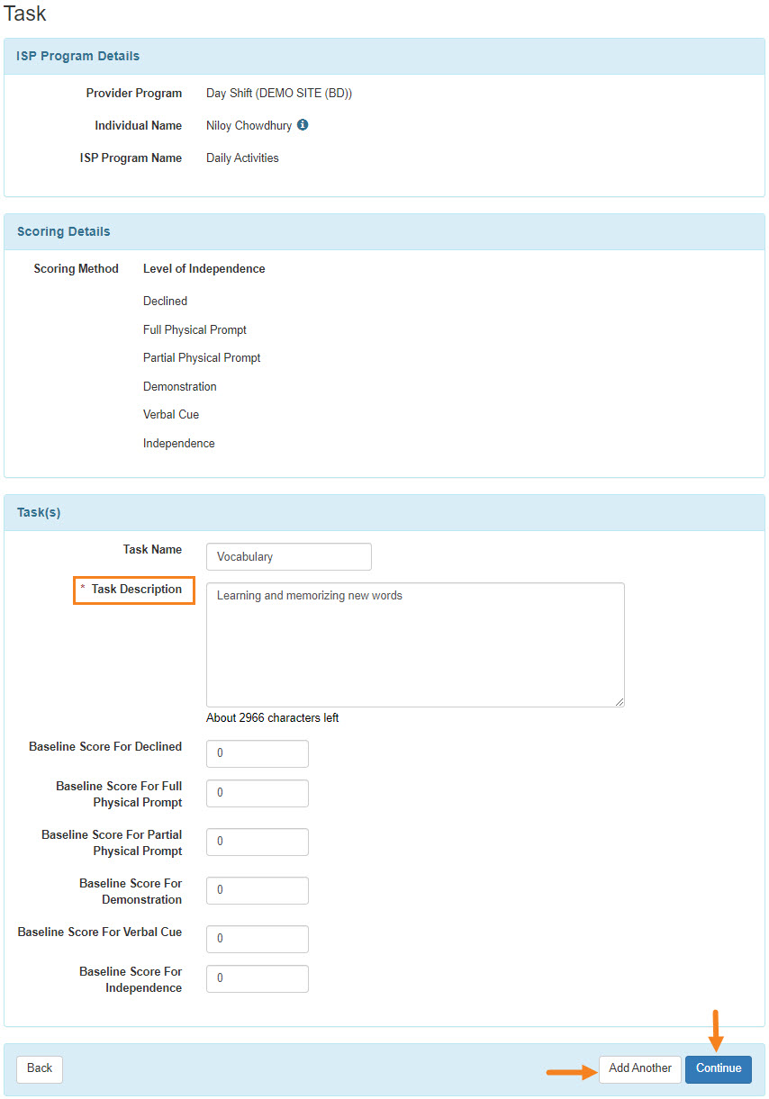Select Baseline Score For Demonstration field

(x=258, y=890)
